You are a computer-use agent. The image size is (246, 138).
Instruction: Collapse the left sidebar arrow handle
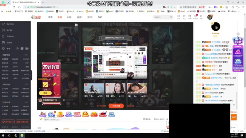[31, 75]
